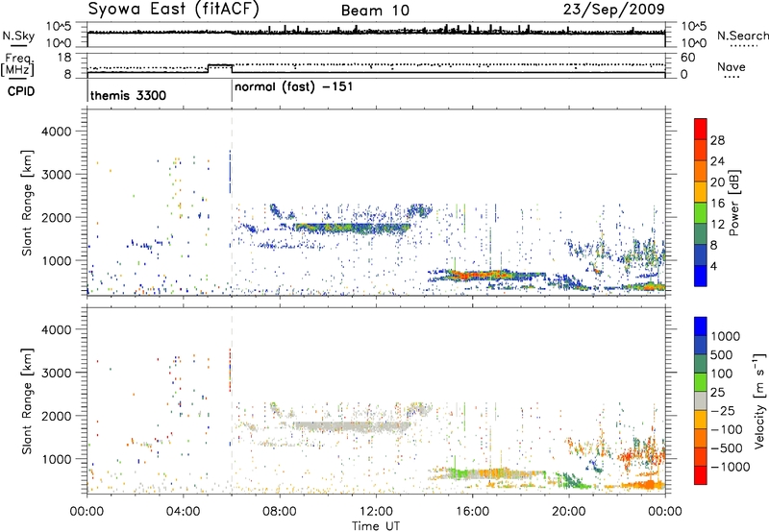
Task: Click the gray band of Velocity colorbar
Action: click(701, 400)
